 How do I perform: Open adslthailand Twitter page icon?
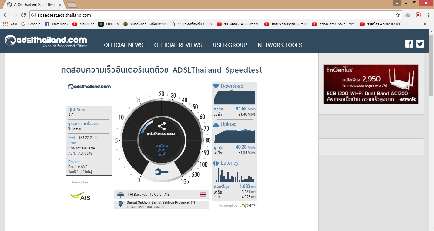[420, 44]
